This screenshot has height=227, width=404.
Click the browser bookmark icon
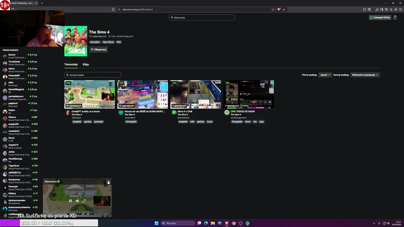click(113, 9)
